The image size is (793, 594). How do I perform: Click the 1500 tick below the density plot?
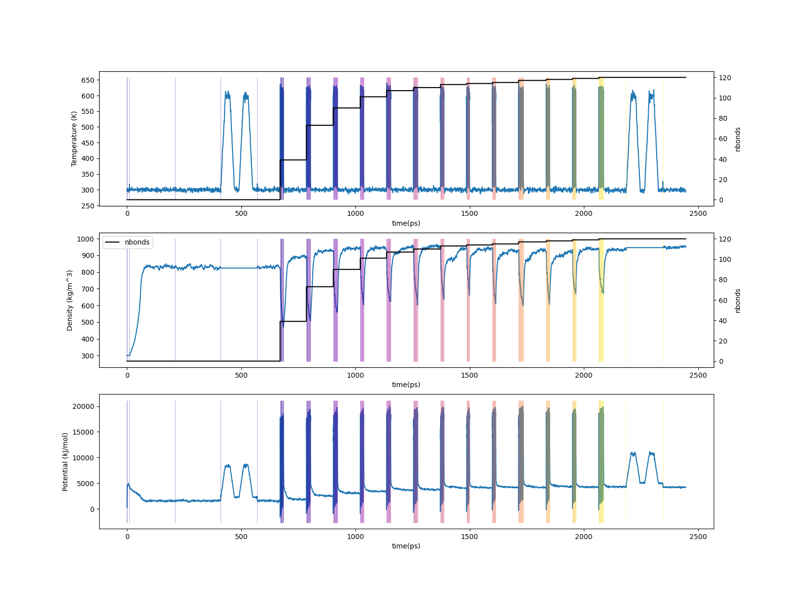point(470,375)
